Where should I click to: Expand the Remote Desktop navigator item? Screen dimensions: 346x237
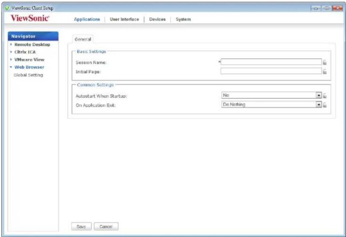click(32, 44)
